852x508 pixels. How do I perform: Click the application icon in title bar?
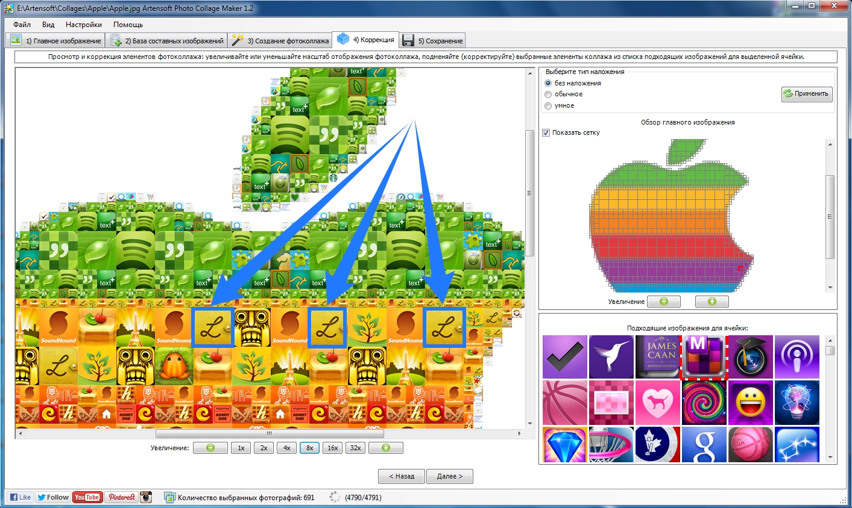pos(9,8)
